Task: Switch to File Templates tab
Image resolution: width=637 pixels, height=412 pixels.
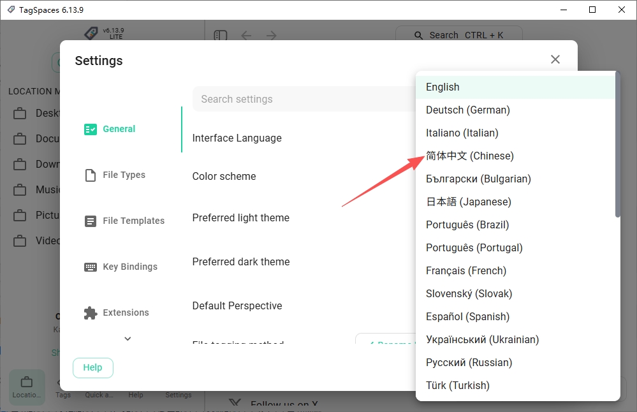Action: [128, 221]
